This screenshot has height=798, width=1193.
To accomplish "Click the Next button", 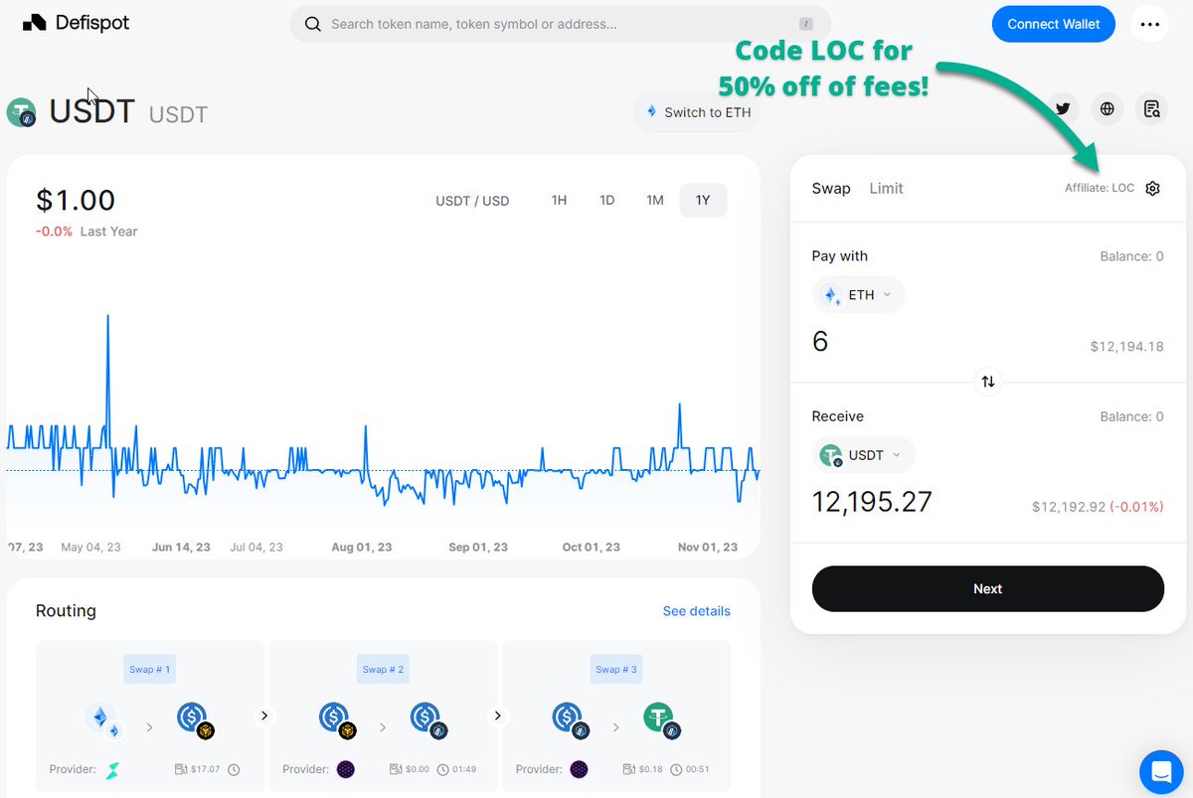I will point(988,588).
